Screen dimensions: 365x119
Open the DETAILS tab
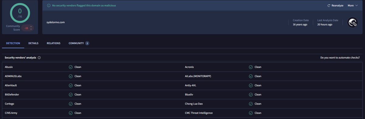click(33, 43)
